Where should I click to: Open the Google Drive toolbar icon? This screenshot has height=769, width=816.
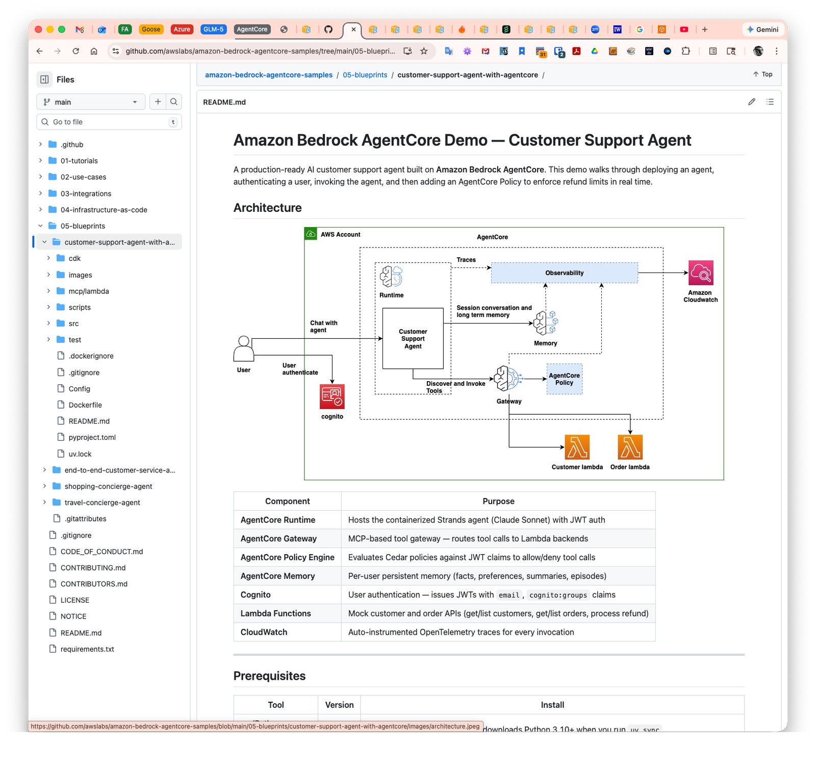pyautogui.click(x=594, y=51)
